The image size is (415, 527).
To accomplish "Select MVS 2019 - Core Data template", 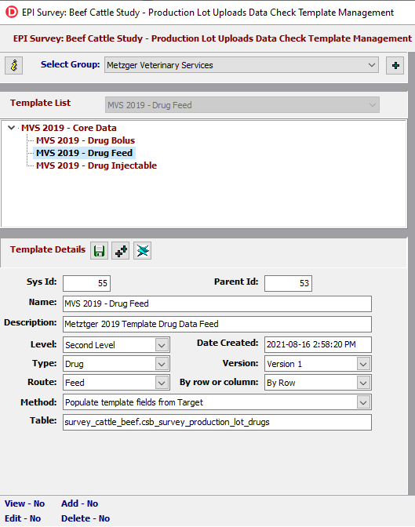I will pos(69,128).
